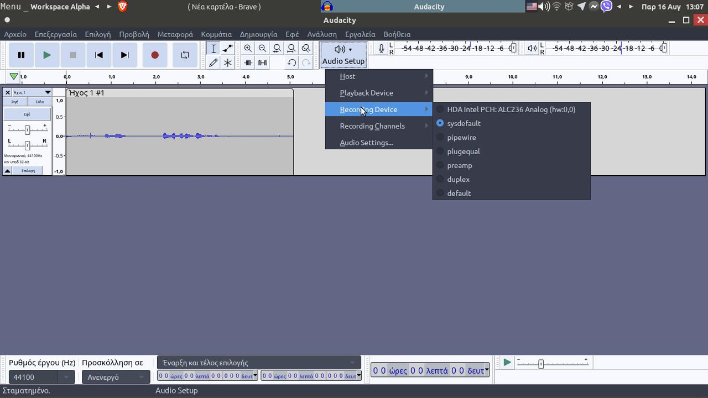Click the Silence audio selection icon
The height and width of the screenshot is (398, 708).
point(263,62)
